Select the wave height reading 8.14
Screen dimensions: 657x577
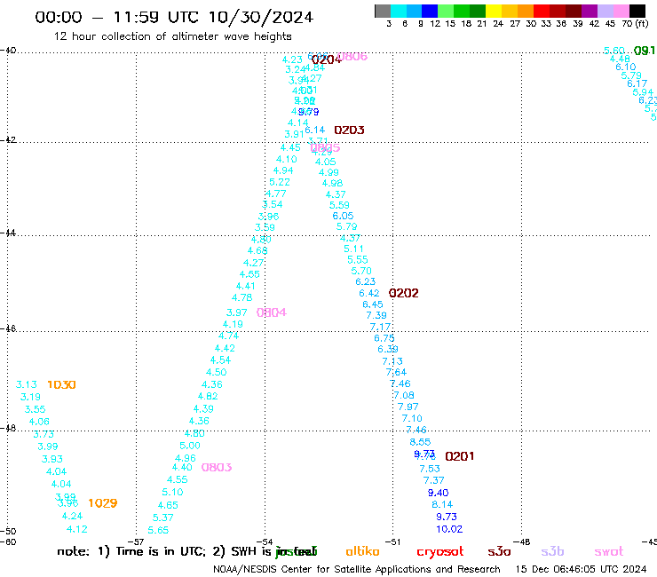tap(442, 504)
